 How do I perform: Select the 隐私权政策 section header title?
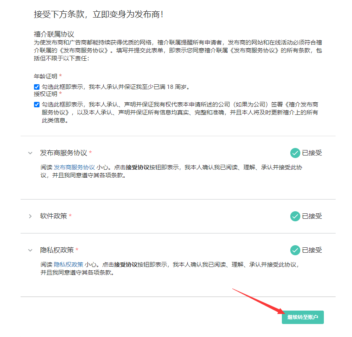tap(57, 250)
